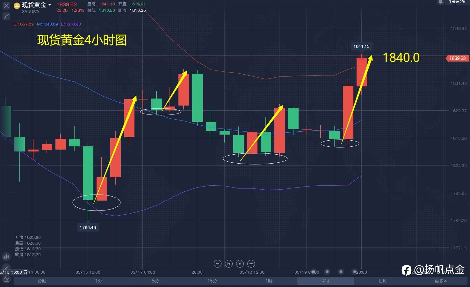Open the candlestick chart type icon

click(6, 256)
